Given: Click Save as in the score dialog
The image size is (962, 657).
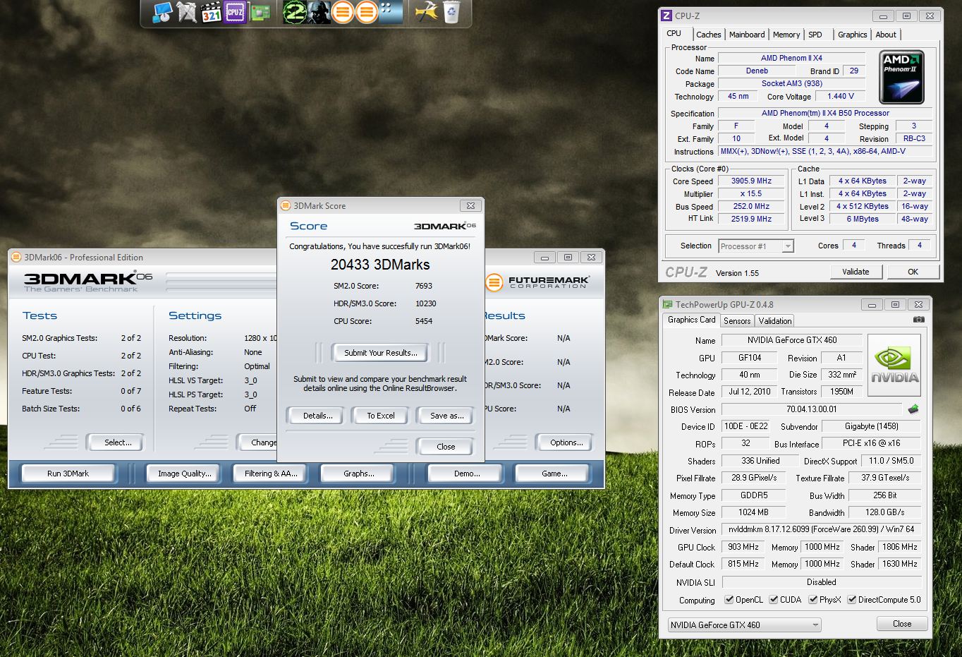Looking at the screenshot, I should pyautogui.click(x=446, y=416).
